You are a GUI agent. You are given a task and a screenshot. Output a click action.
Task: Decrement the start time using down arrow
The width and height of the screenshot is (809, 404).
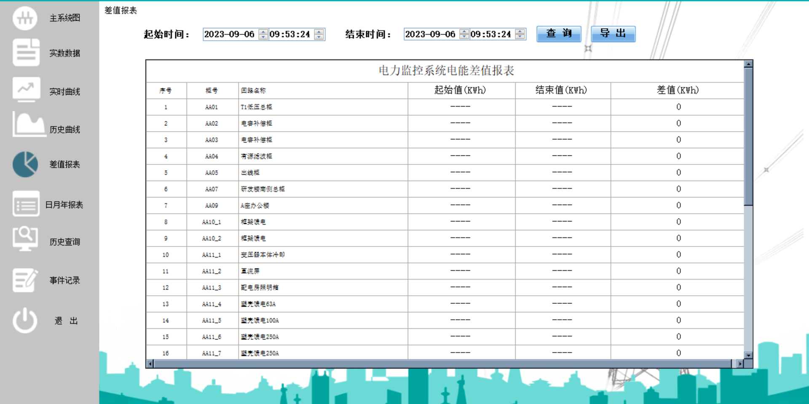[x=320, y=37]
